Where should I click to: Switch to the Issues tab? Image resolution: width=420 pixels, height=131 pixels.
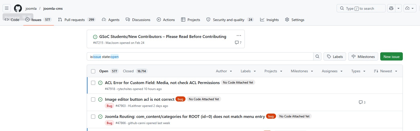(38, 20)
